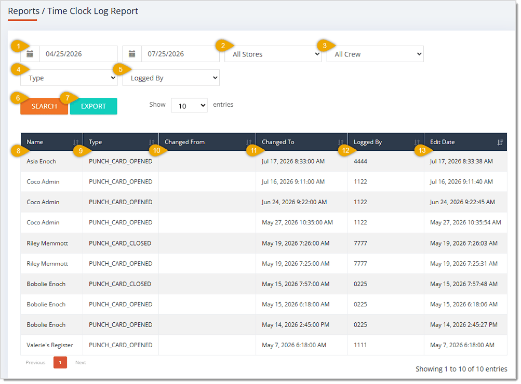Open the Type filter dropdown
The width and height of the screenshot is (521, 384).
(69, 78)
